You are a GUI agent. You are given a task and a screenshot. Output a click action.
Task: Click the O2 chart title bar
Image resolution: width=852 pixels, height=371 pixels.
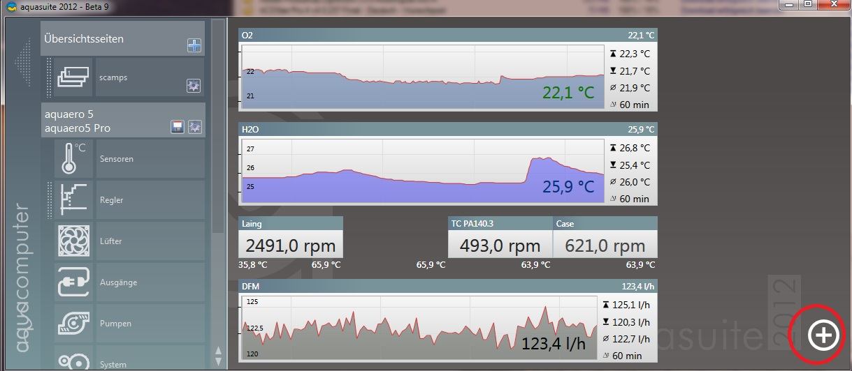(x=447, y=35)
